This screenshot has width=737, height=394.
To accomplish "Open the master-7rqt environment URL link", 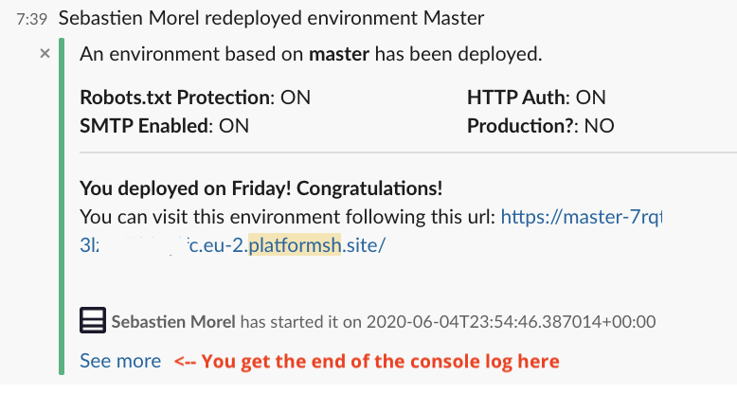I will pos(582,217).
